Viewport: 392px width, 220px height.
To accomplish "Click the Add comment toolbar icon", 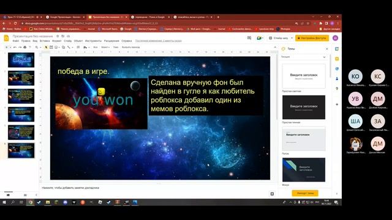I will pyautogui.click(x=78, y=47).
